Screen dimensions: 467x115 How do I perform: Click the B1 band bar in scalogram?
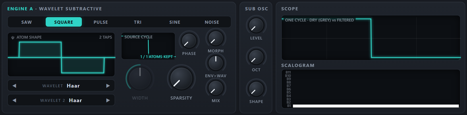(x=376, y=106)
